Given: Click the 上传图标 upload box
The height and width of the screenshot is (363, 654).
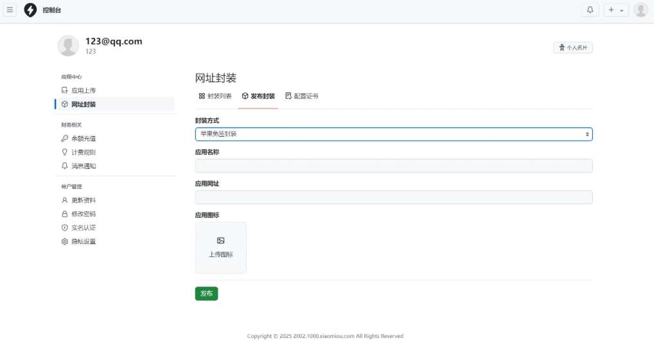Looking at the screenshot, I should 220,248.
